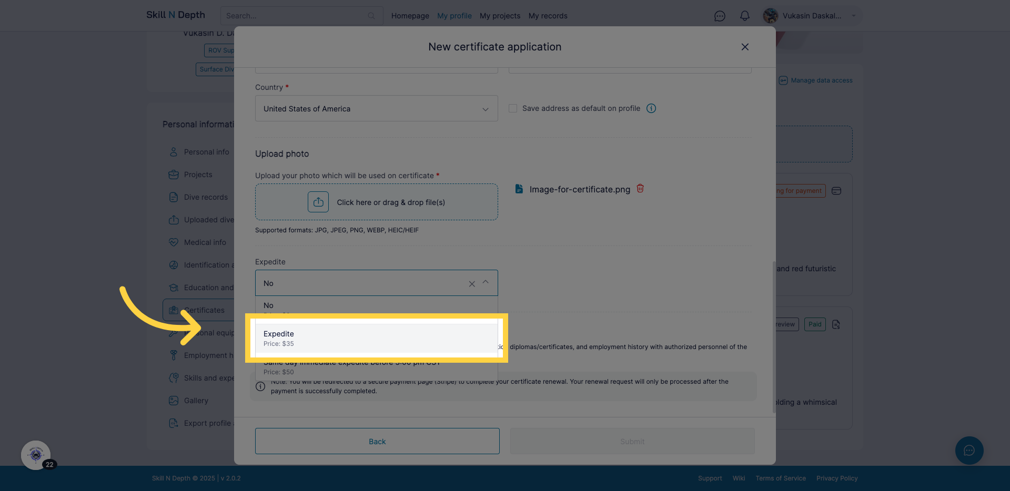1010x491 pixels.
Task: Click the info icon beside Save address
Action: (651, 108)
